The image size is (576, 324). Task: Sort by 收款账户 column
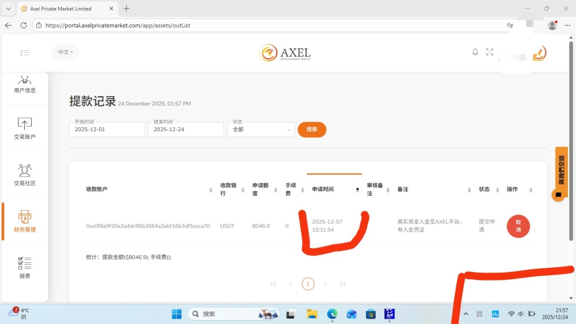(x=211, y=190)
